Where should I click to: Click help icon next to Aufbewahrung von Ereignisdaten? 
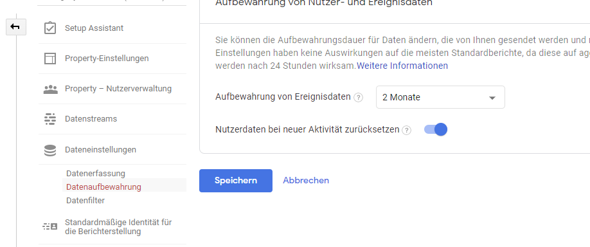(x=358, y=98)
